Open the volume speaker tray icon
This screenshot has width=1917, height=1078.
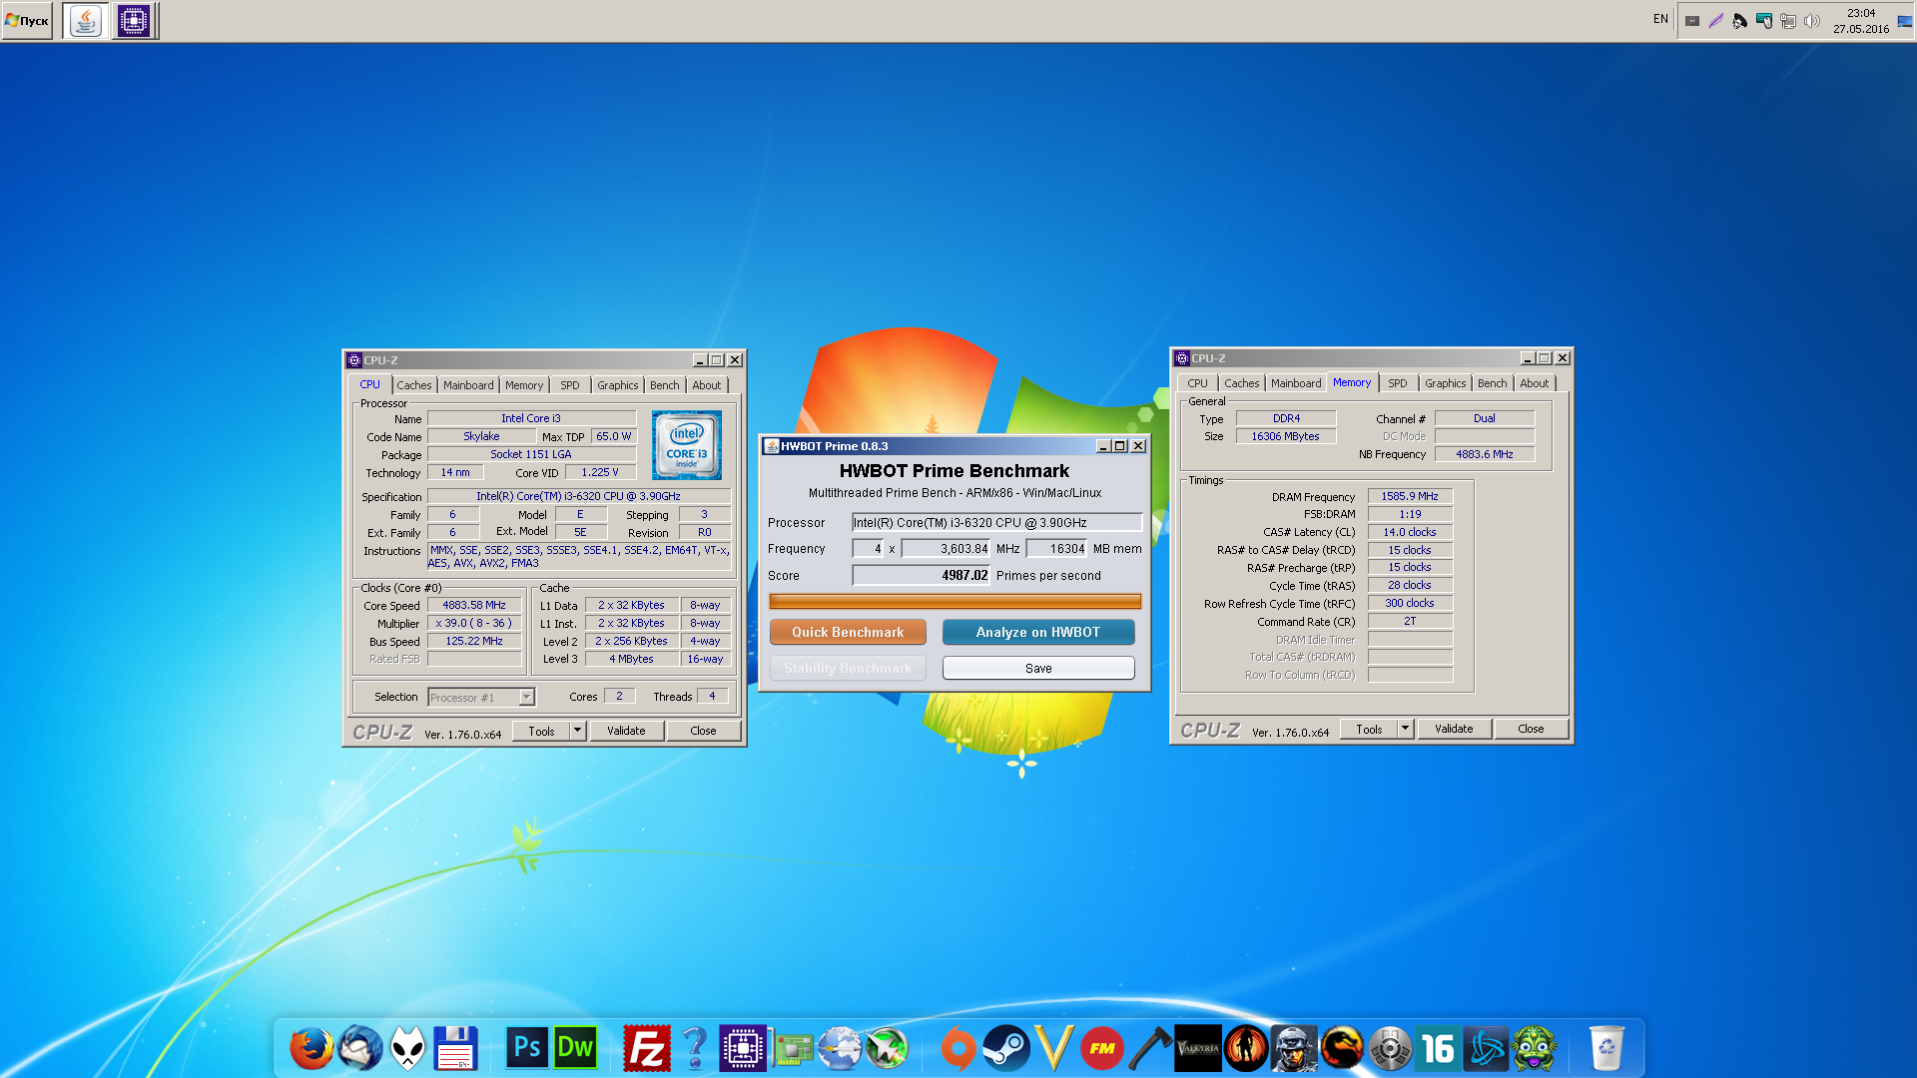1812,20
